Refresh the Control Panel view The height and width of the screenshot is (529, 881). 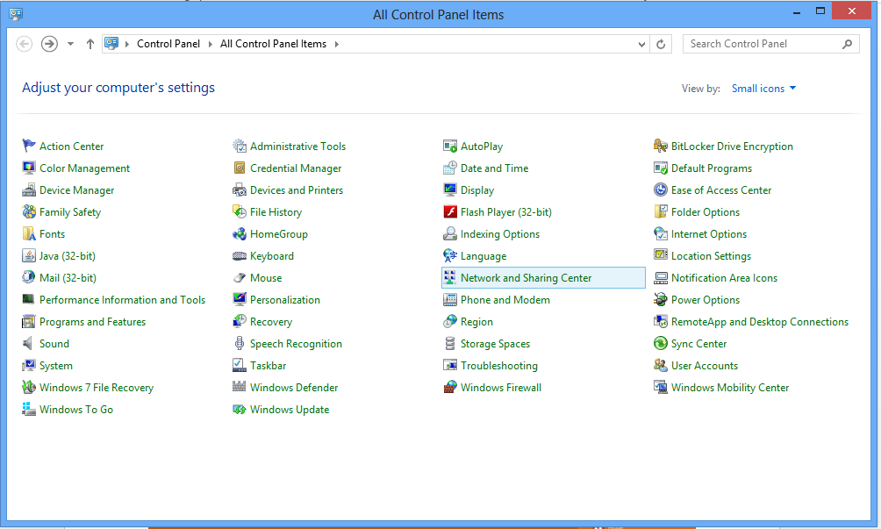coord(661,44)
